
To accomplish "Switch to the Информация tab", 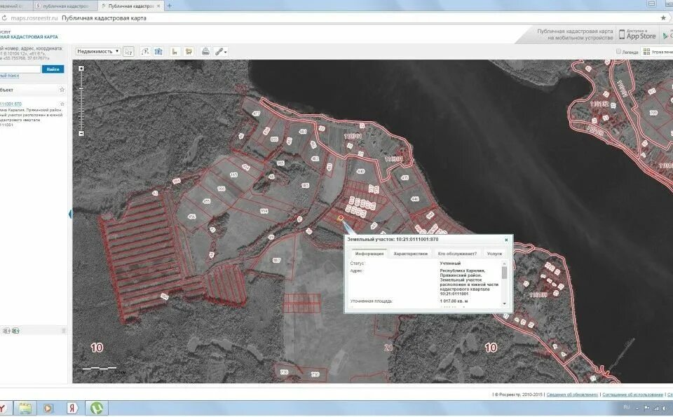I will point(369,254).
